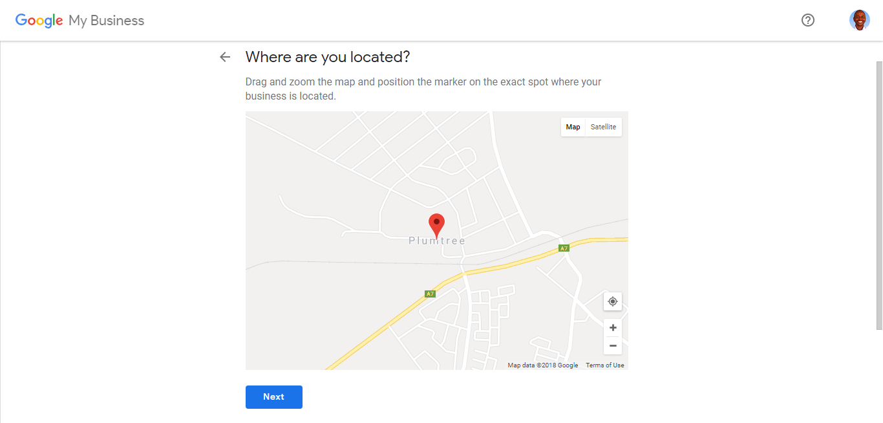Click the upper A7 road shield
The image size is (883, 423).
564,248
